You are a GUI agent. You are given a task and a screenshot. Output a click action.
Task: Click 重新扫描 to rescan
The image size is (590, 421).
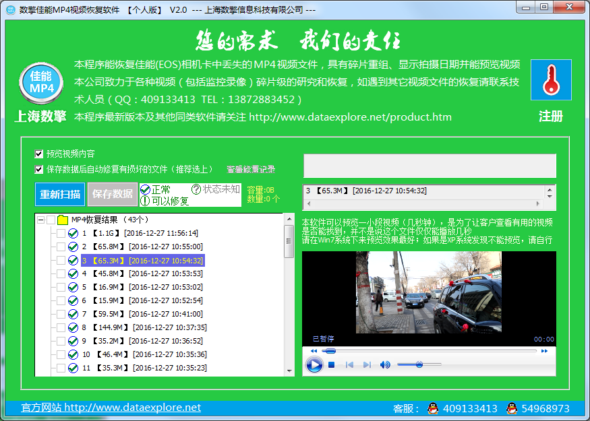(58, 194)
